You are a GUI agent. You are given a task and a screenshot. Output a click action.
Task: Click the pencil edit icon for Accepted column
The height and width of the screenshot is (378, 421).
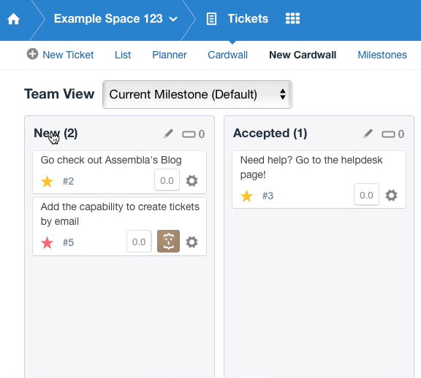tap(368, 134)
